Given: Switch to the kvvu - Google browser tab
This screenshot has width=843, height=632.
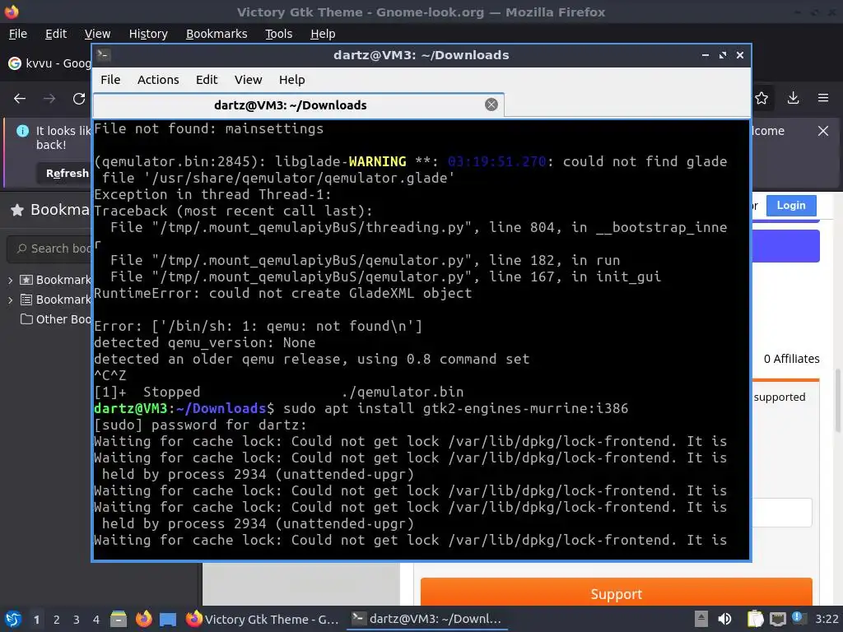Looking at the screenshot, I should 49,63.
